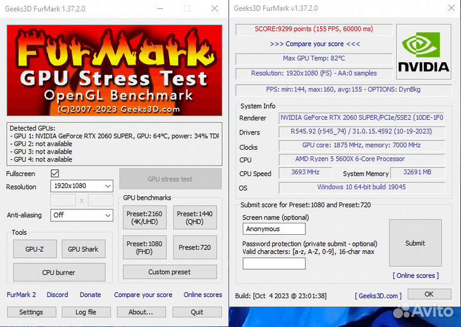
Task: Open the Anti-aliasing dropdown set to Off
Action: point(82,215)
